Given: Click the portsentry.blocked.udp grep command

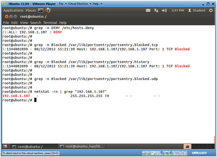Looking at the screenshot, I should click(96, 79).
